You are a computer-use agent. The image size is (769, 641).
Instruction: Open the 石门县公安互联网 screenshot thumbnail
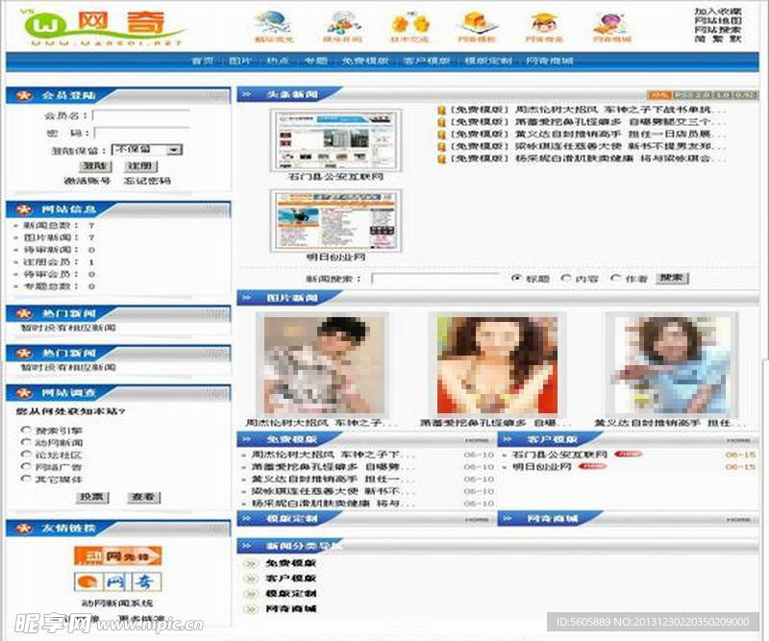click(335, 140)
